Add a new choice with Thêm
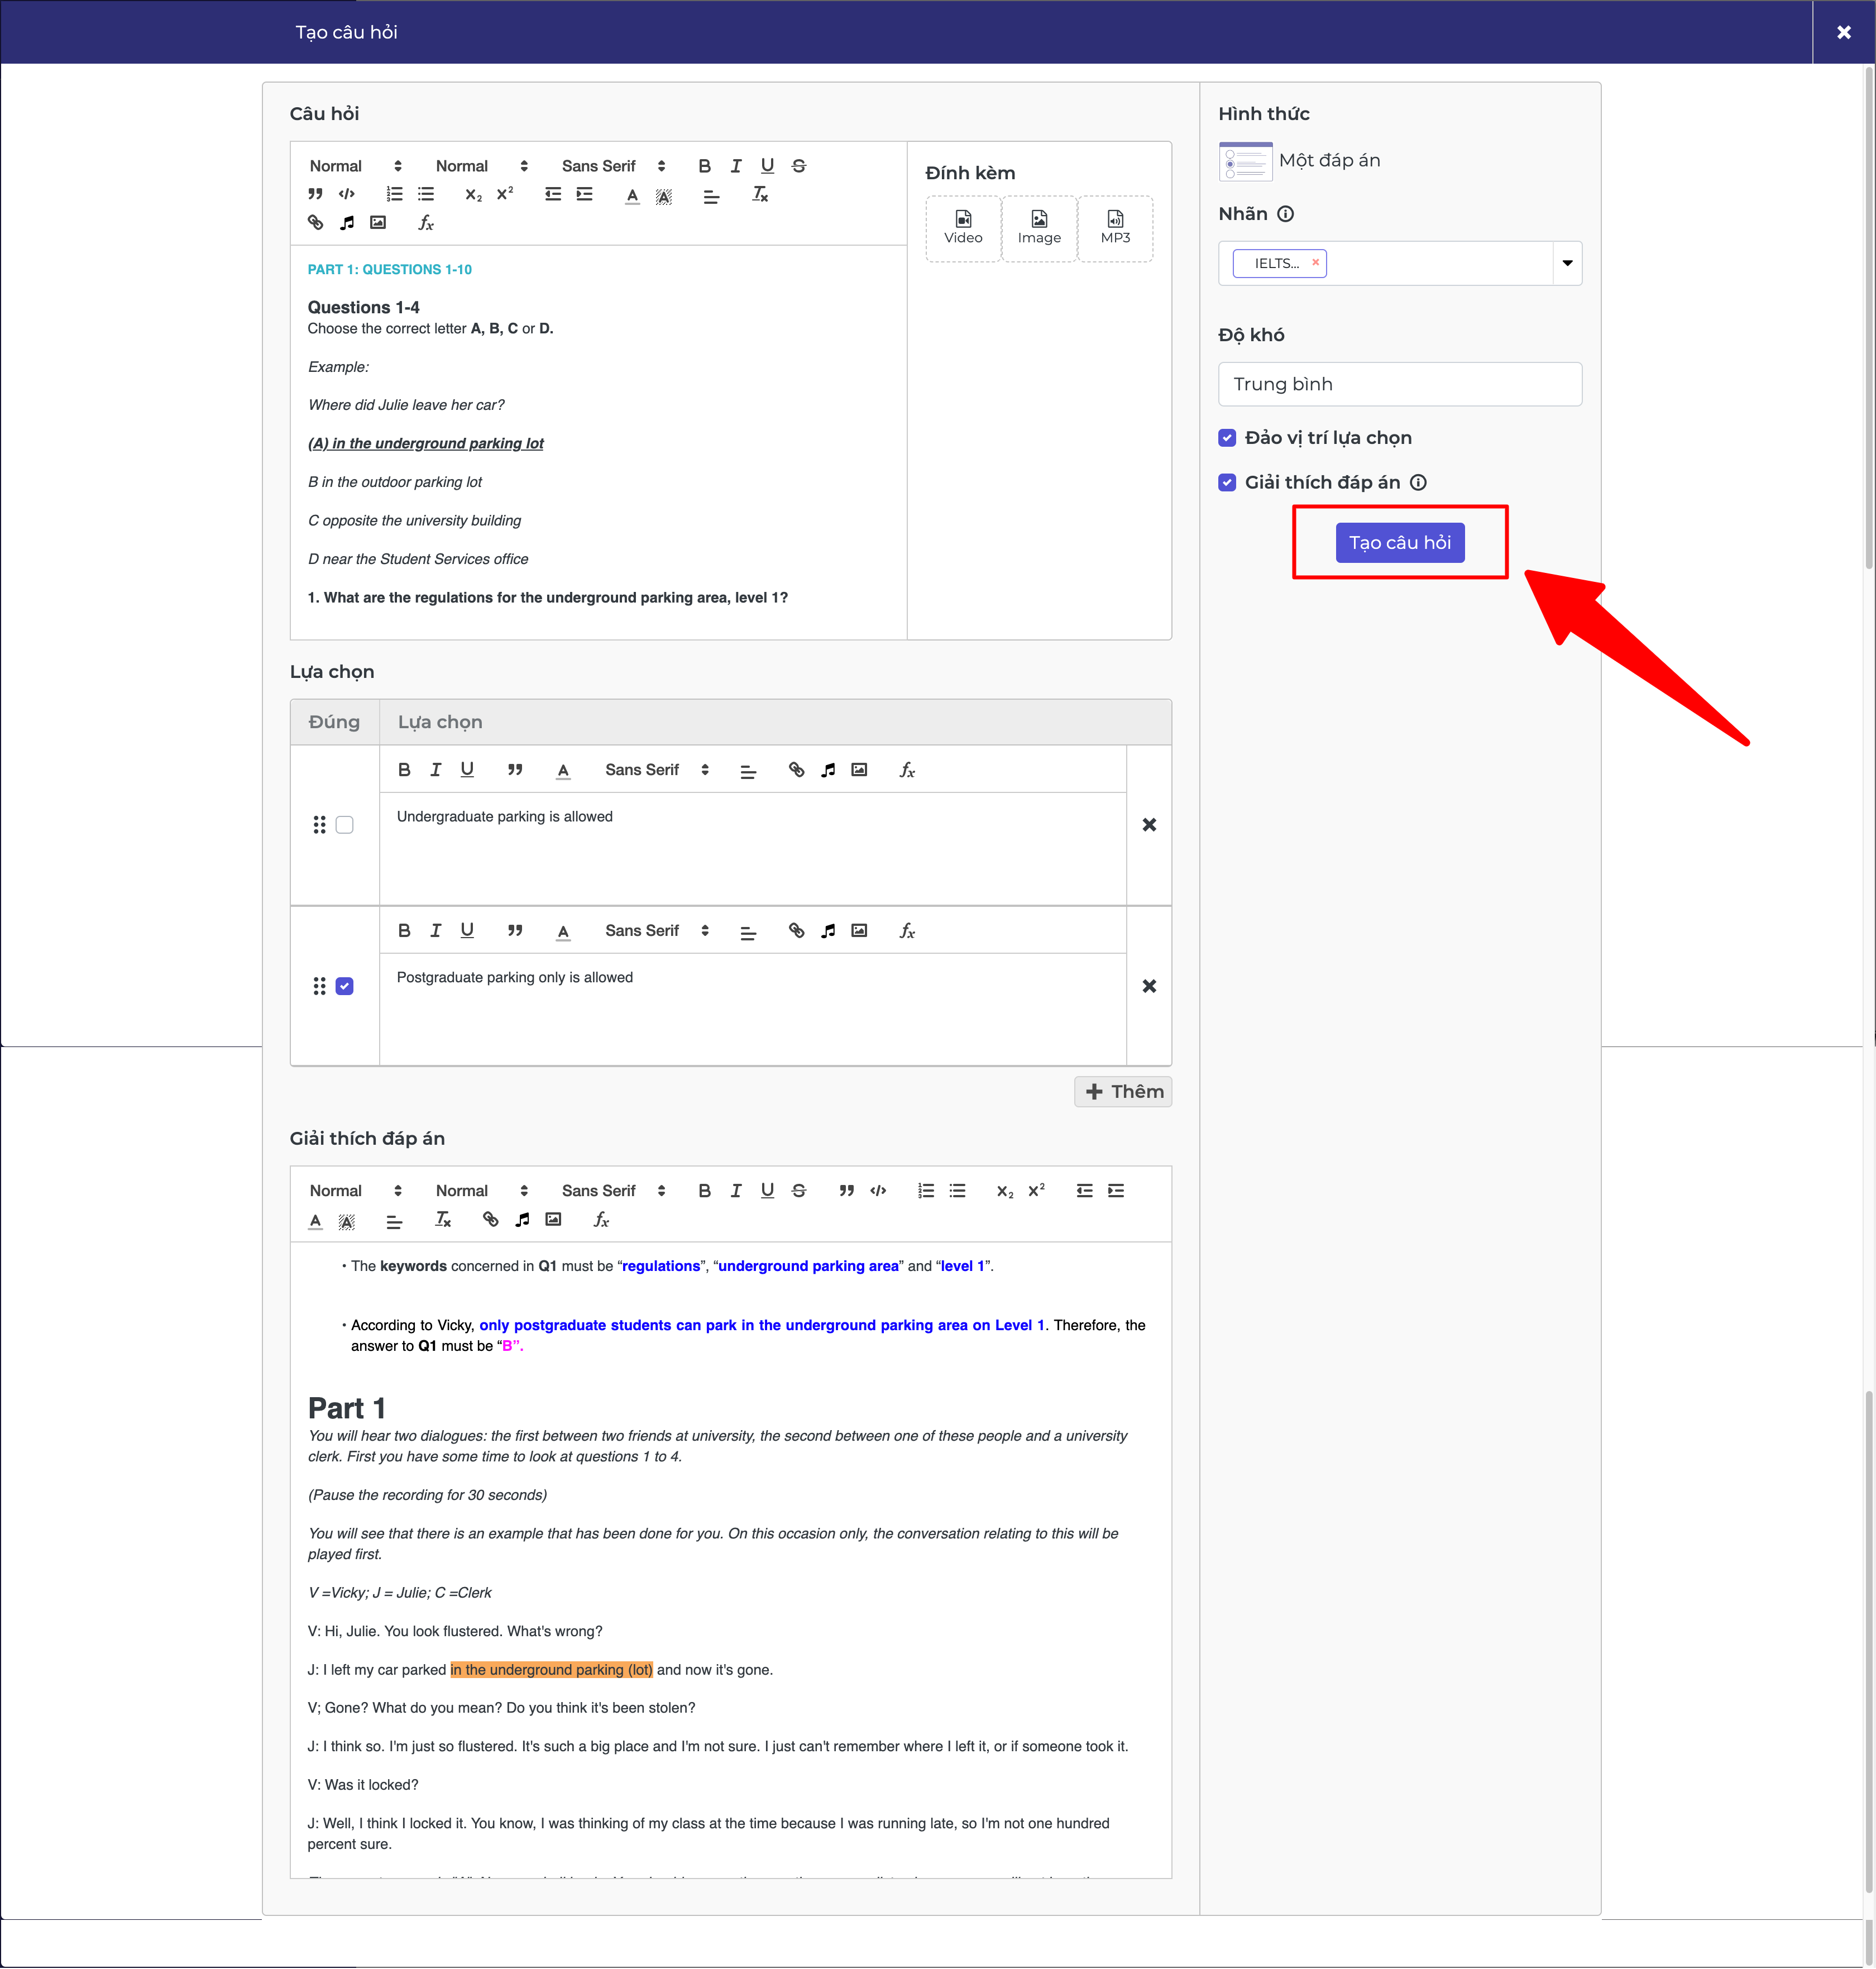 (x=1123, y=1091)
